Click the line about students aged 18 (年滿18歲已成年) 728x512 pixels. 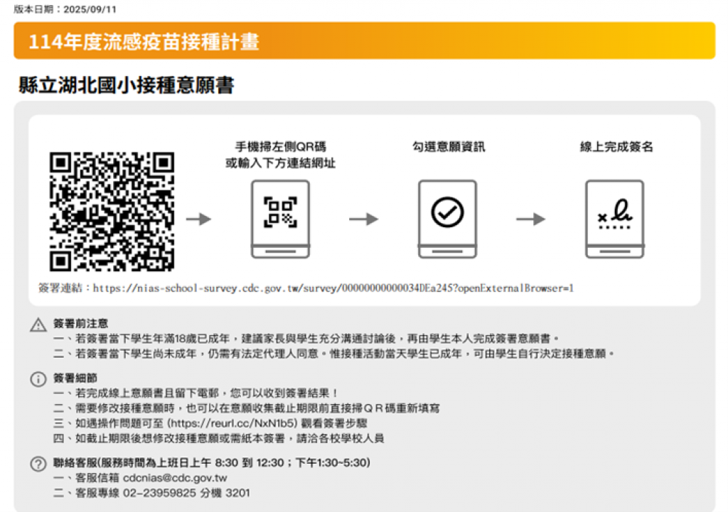[x=306, y=339]
